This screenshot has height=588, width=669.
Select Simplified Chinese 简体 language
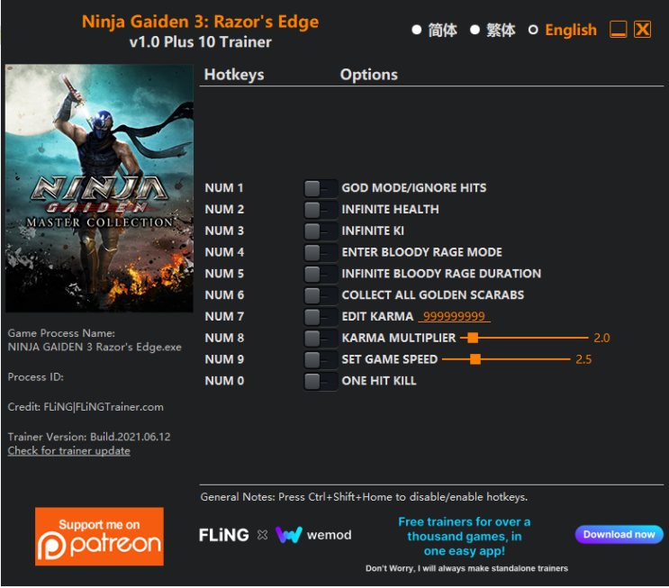(434, 30)
